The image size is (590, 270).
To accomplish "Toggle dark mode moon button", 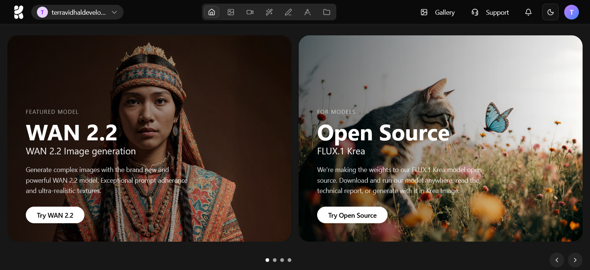I will [x=550, y=12].
